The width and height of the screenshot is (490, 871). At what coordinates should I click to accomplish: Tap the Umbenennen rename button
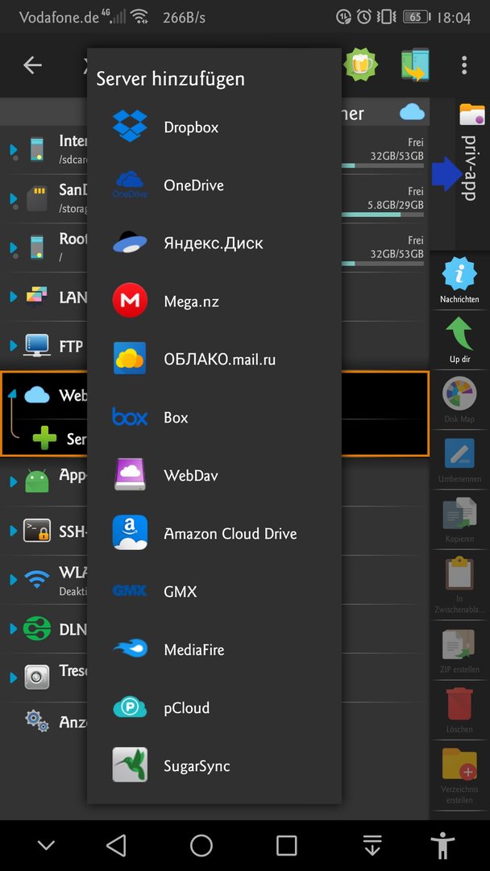(x=459, y=460)
